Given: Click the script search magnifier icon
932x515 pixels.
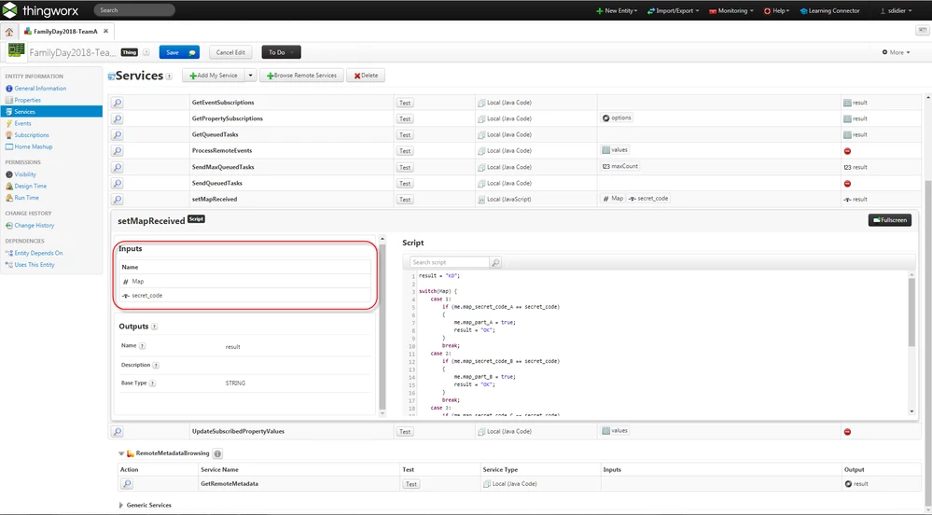Looking at the screenshot, I should pos(495,262).
